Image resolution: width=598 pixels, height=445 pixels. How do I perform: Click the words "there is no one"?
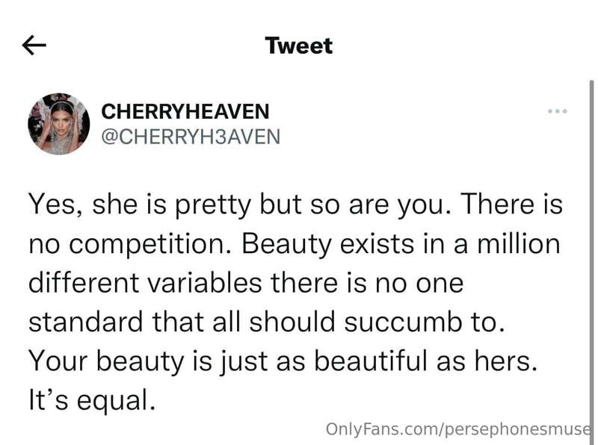[367, 283]
